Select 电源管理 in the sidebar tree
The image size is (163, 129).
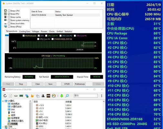pyautogui.click(x=15, y=118)
